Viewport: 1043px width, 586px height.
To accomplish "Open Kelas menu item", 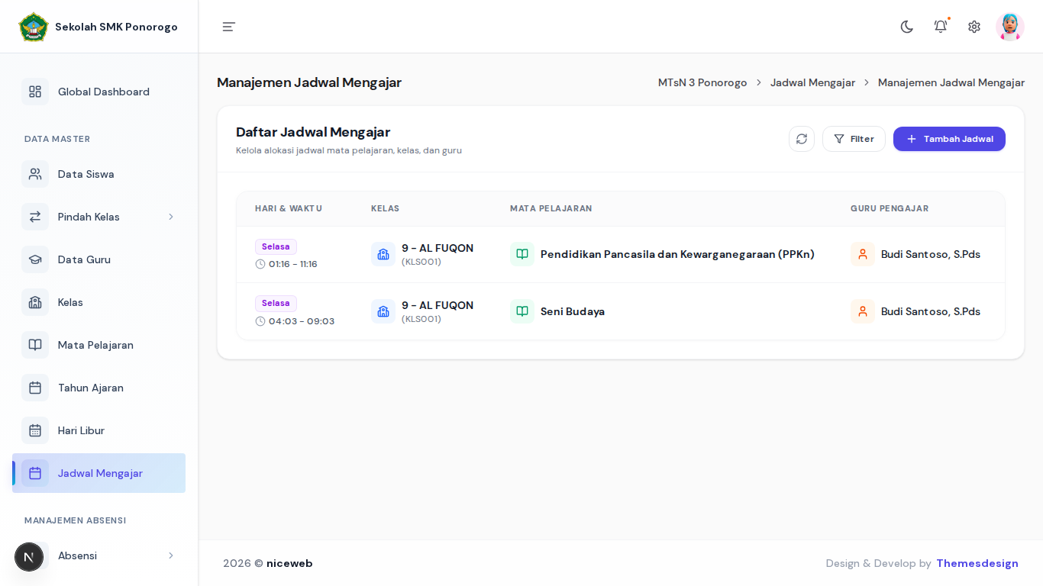I will pos(98,302).
